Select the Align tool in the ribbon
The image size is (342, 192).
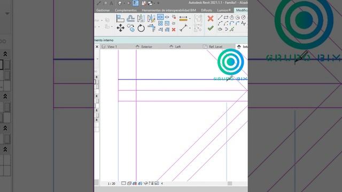tap(120, 19)
